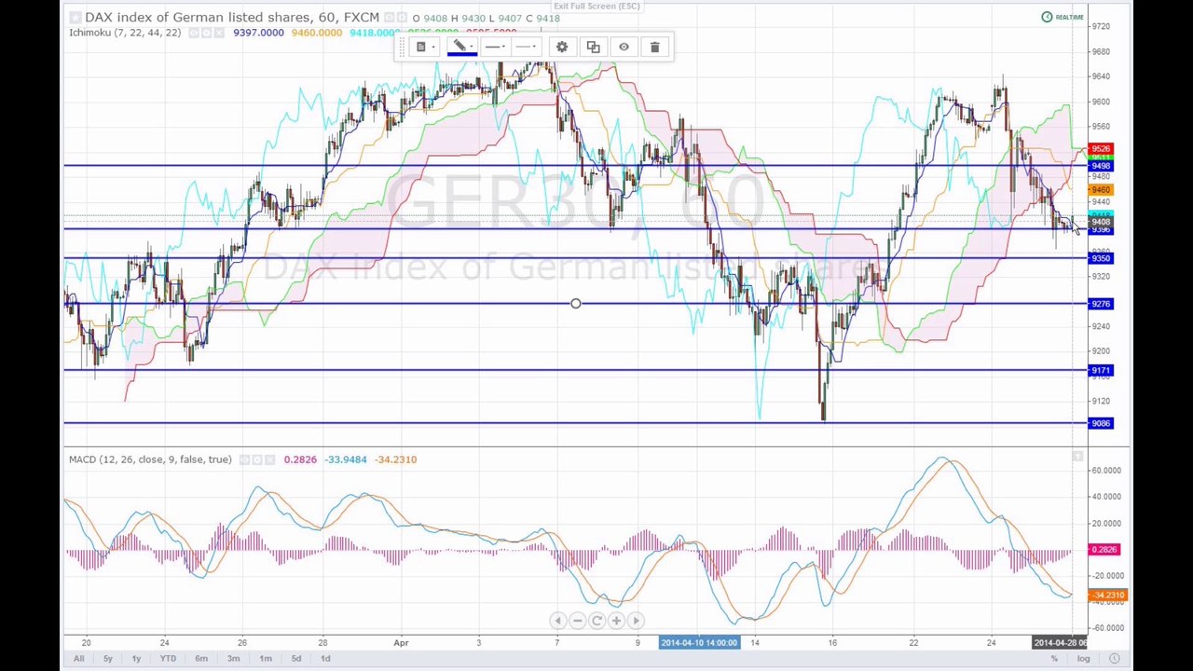Click the red 9526 price label

coord(1101,149)
